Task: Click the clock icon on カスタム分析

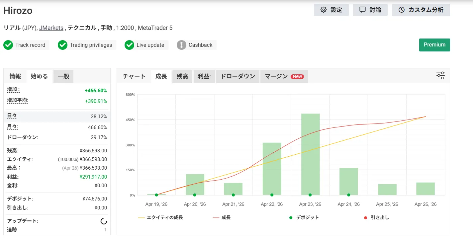Action: click(x=402, y=10)
